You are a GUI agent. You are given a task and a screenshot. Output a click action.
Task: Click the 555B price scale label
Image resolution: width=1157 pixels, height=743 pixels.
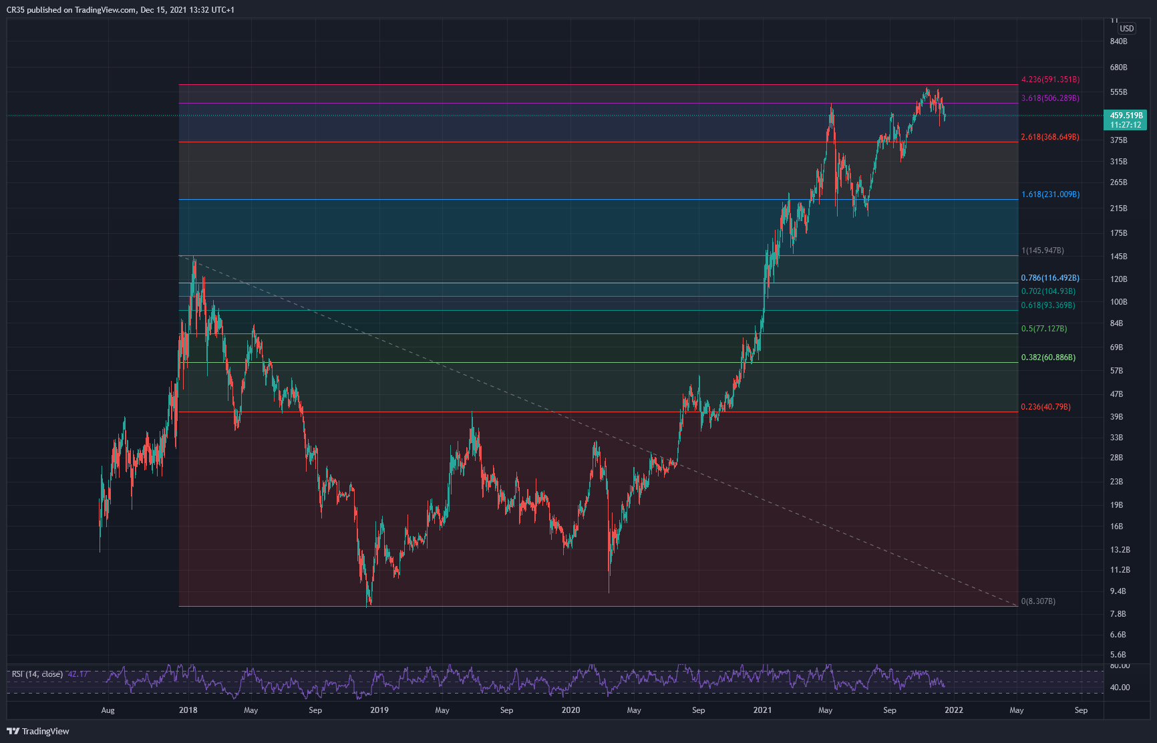[x=1118, y=92]
